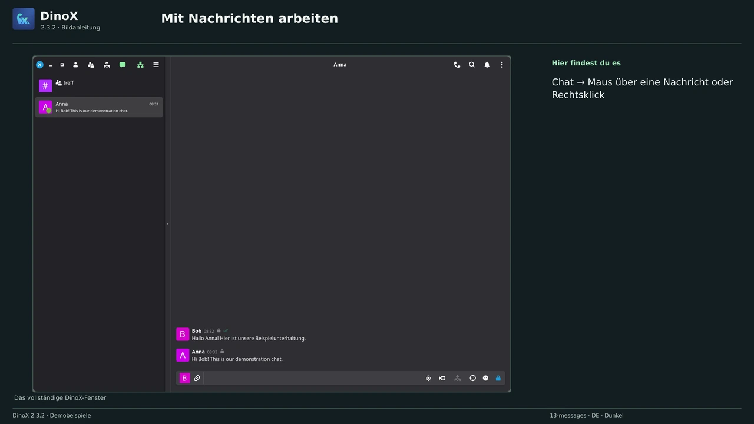Click the lock icon on Bob's message
Screen dimensions: 754x424
point(219,331)
